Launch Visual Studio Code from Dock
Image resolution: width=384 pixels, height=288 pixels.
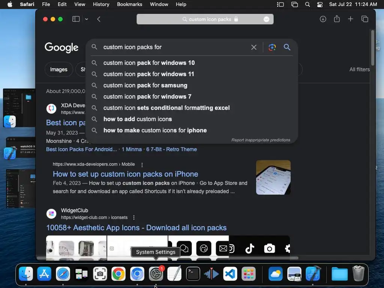(x=230, y=273)
